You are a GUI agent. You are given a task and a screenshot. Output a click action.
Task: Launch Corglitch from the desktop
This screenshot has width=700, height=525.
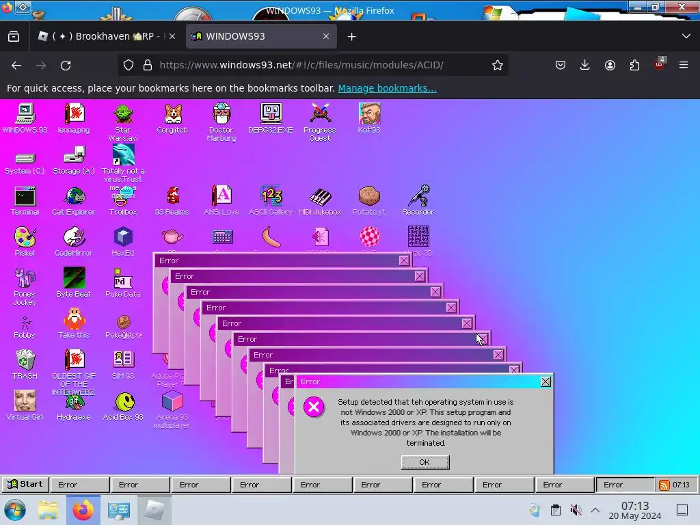(x=172, y=118)
